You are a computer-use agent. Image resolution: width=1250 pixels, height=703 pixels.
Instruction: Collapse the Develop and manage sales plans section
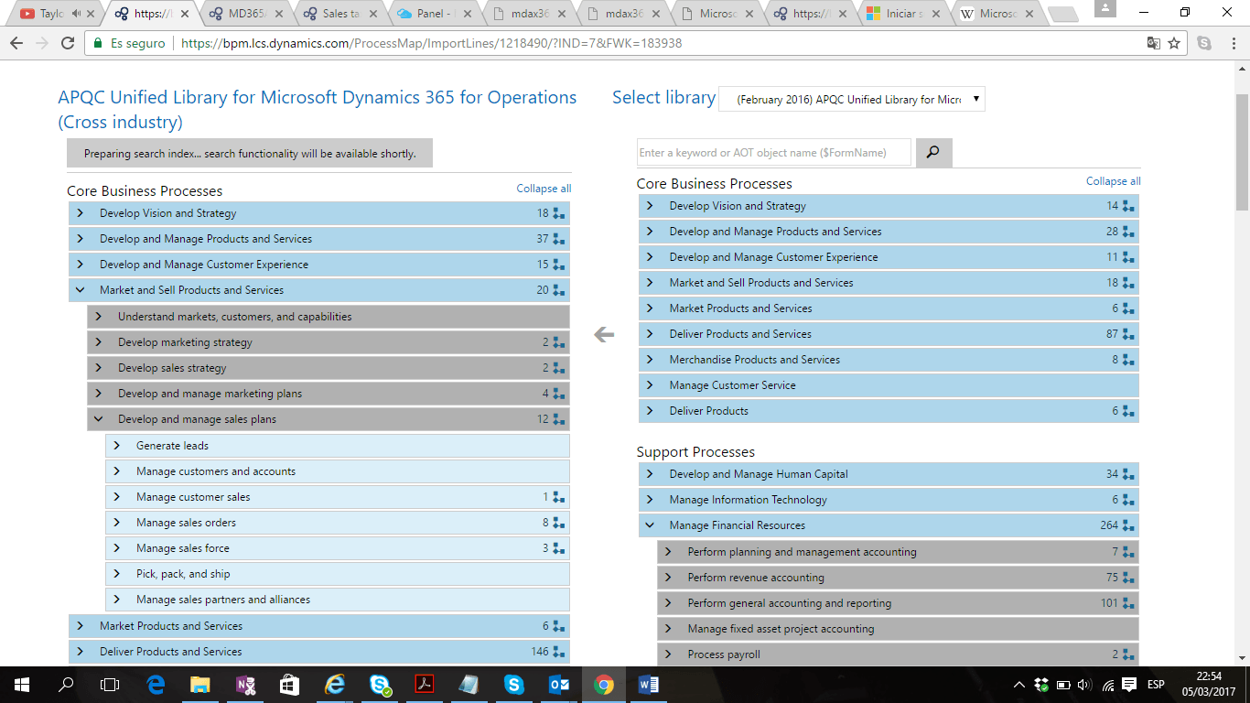(x=99, y=419)
